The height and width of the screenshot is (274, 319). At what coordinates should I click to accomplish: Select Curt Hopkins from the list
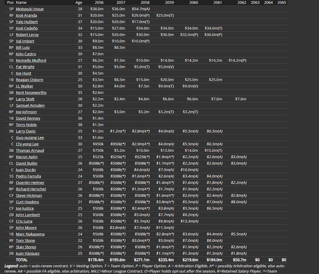click(27, 202)
